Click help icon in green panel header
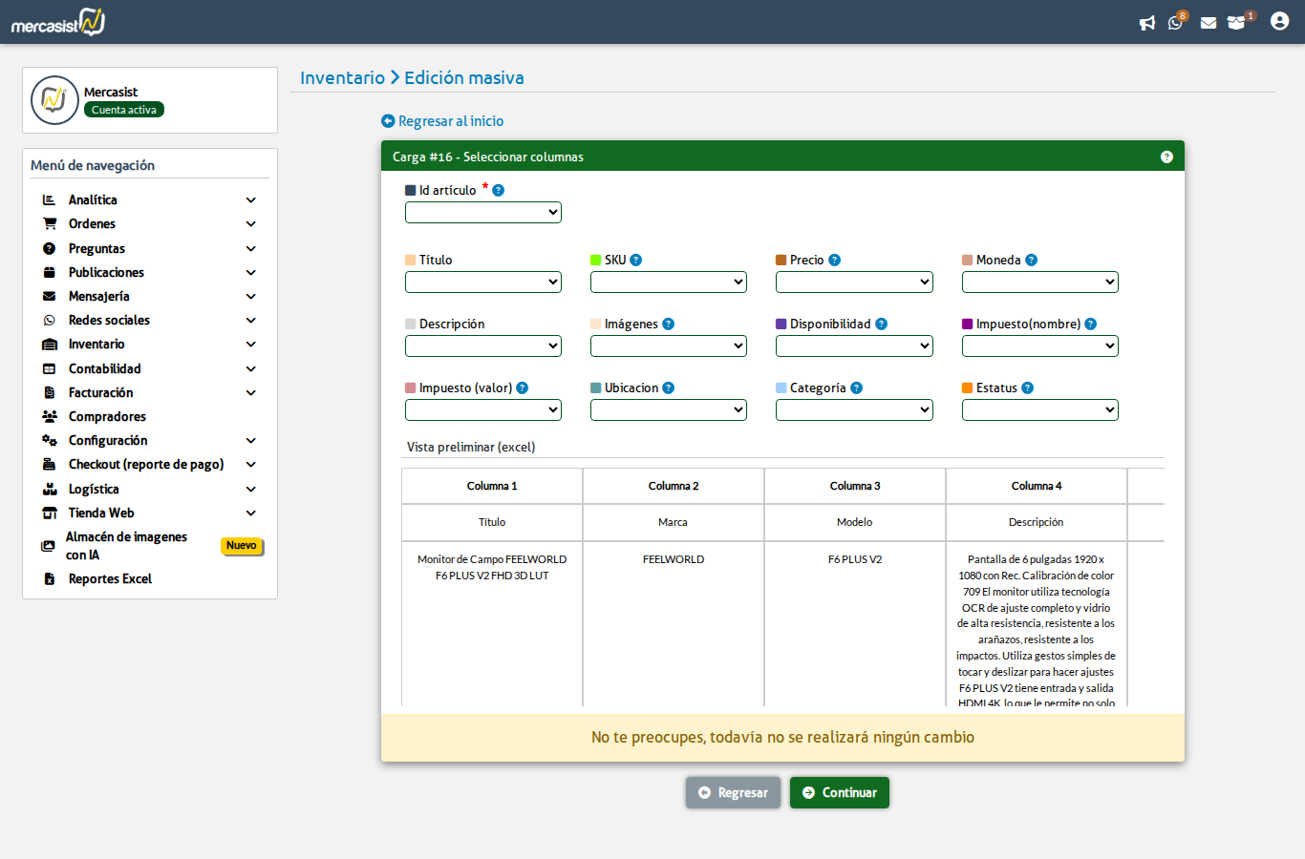The height and width of the screenshot is (859, 1305). tap(1166, 157)
